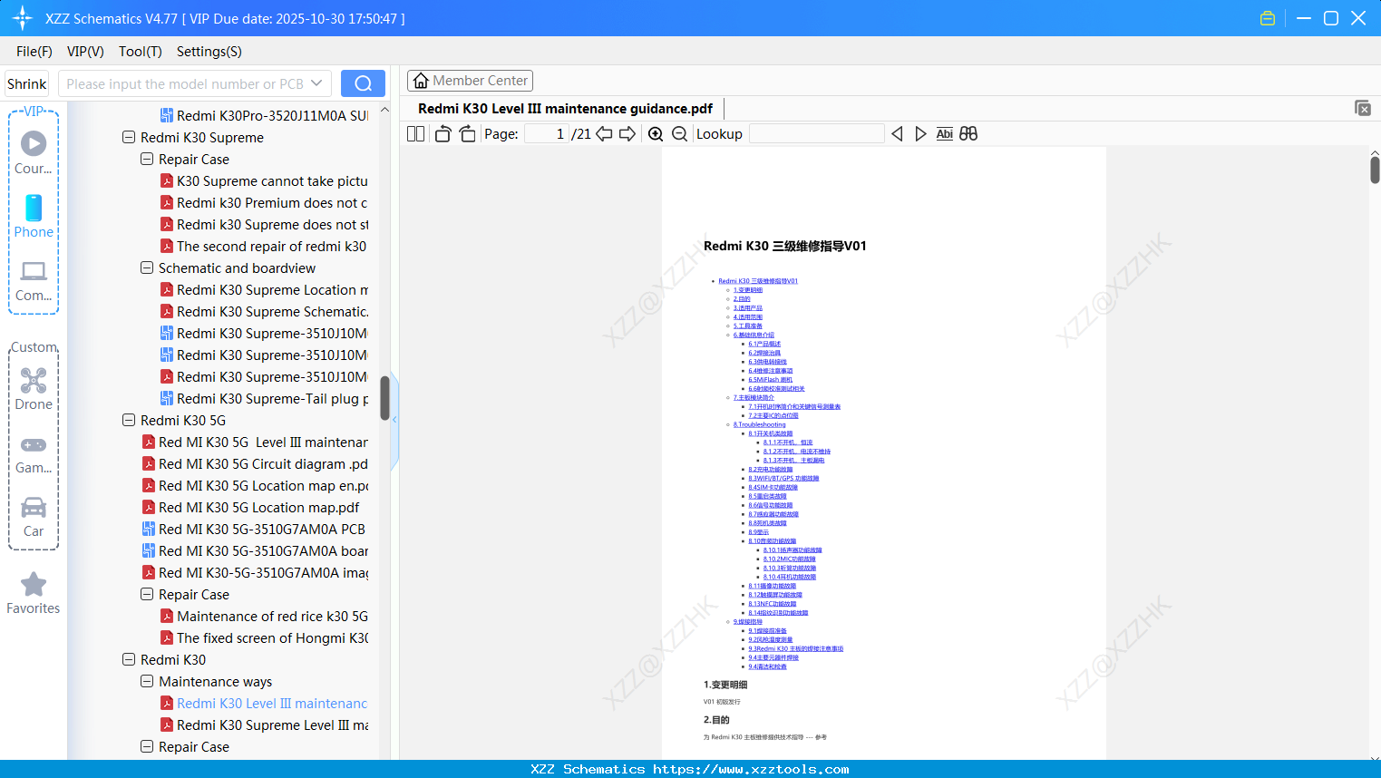Collapse the Redmi K30 5G tree node
The height and width of the screenshot is (778, 1381).
point(129,421)
